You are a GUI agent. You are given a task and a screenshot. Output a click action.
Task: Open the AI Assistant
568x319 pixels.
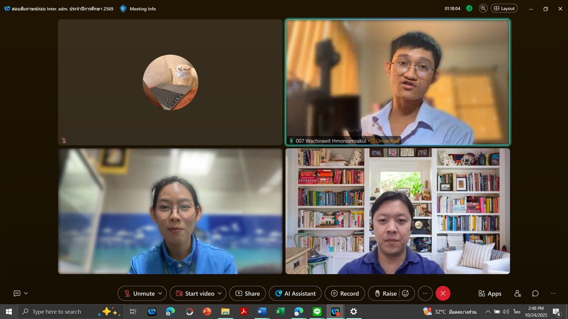click(x=295, y=294)
